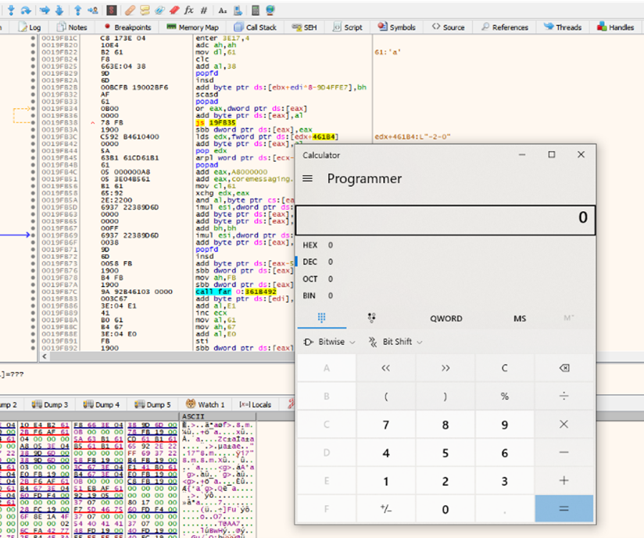Open the Script tab
The width and height of the screenshot is (644, 538).
(x=348, y=27)
